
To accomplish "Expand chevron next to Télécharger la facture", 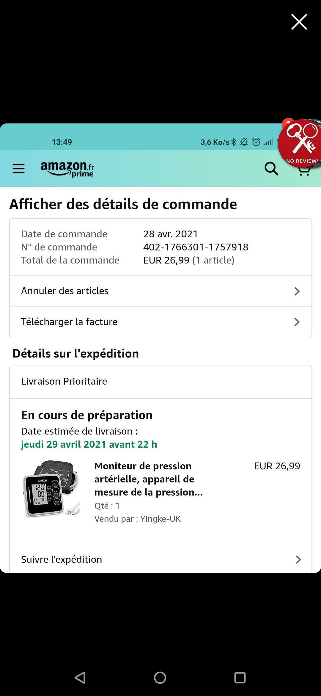I will (x=297, y=322).
